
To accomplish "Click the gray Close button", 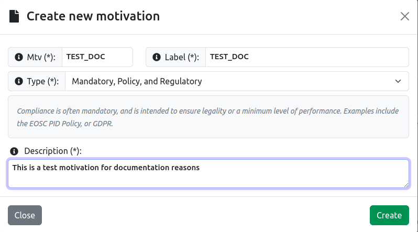I will 25,215.
